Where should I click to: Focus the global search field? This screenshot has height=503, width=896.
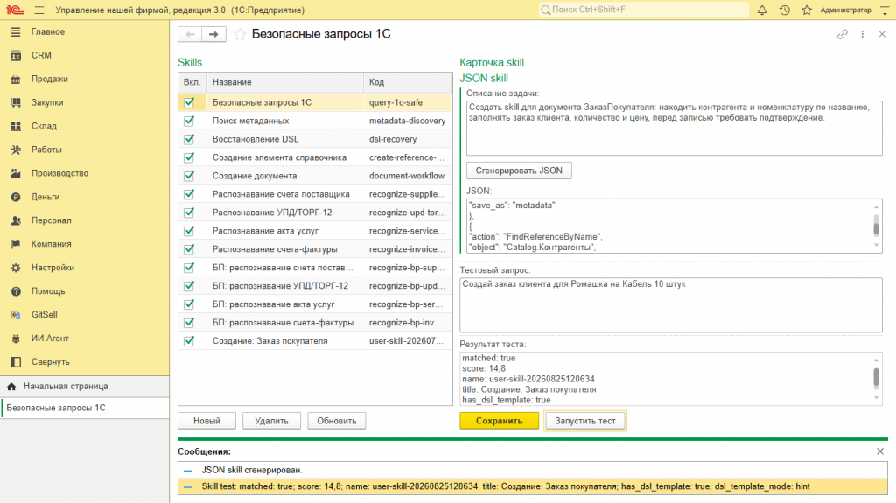[644, 10]
